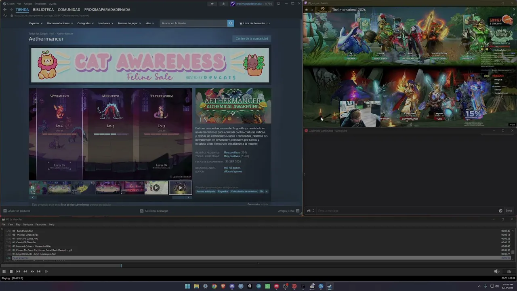Go back in Steam navigation
517x291 pixels.
(5, 10)
